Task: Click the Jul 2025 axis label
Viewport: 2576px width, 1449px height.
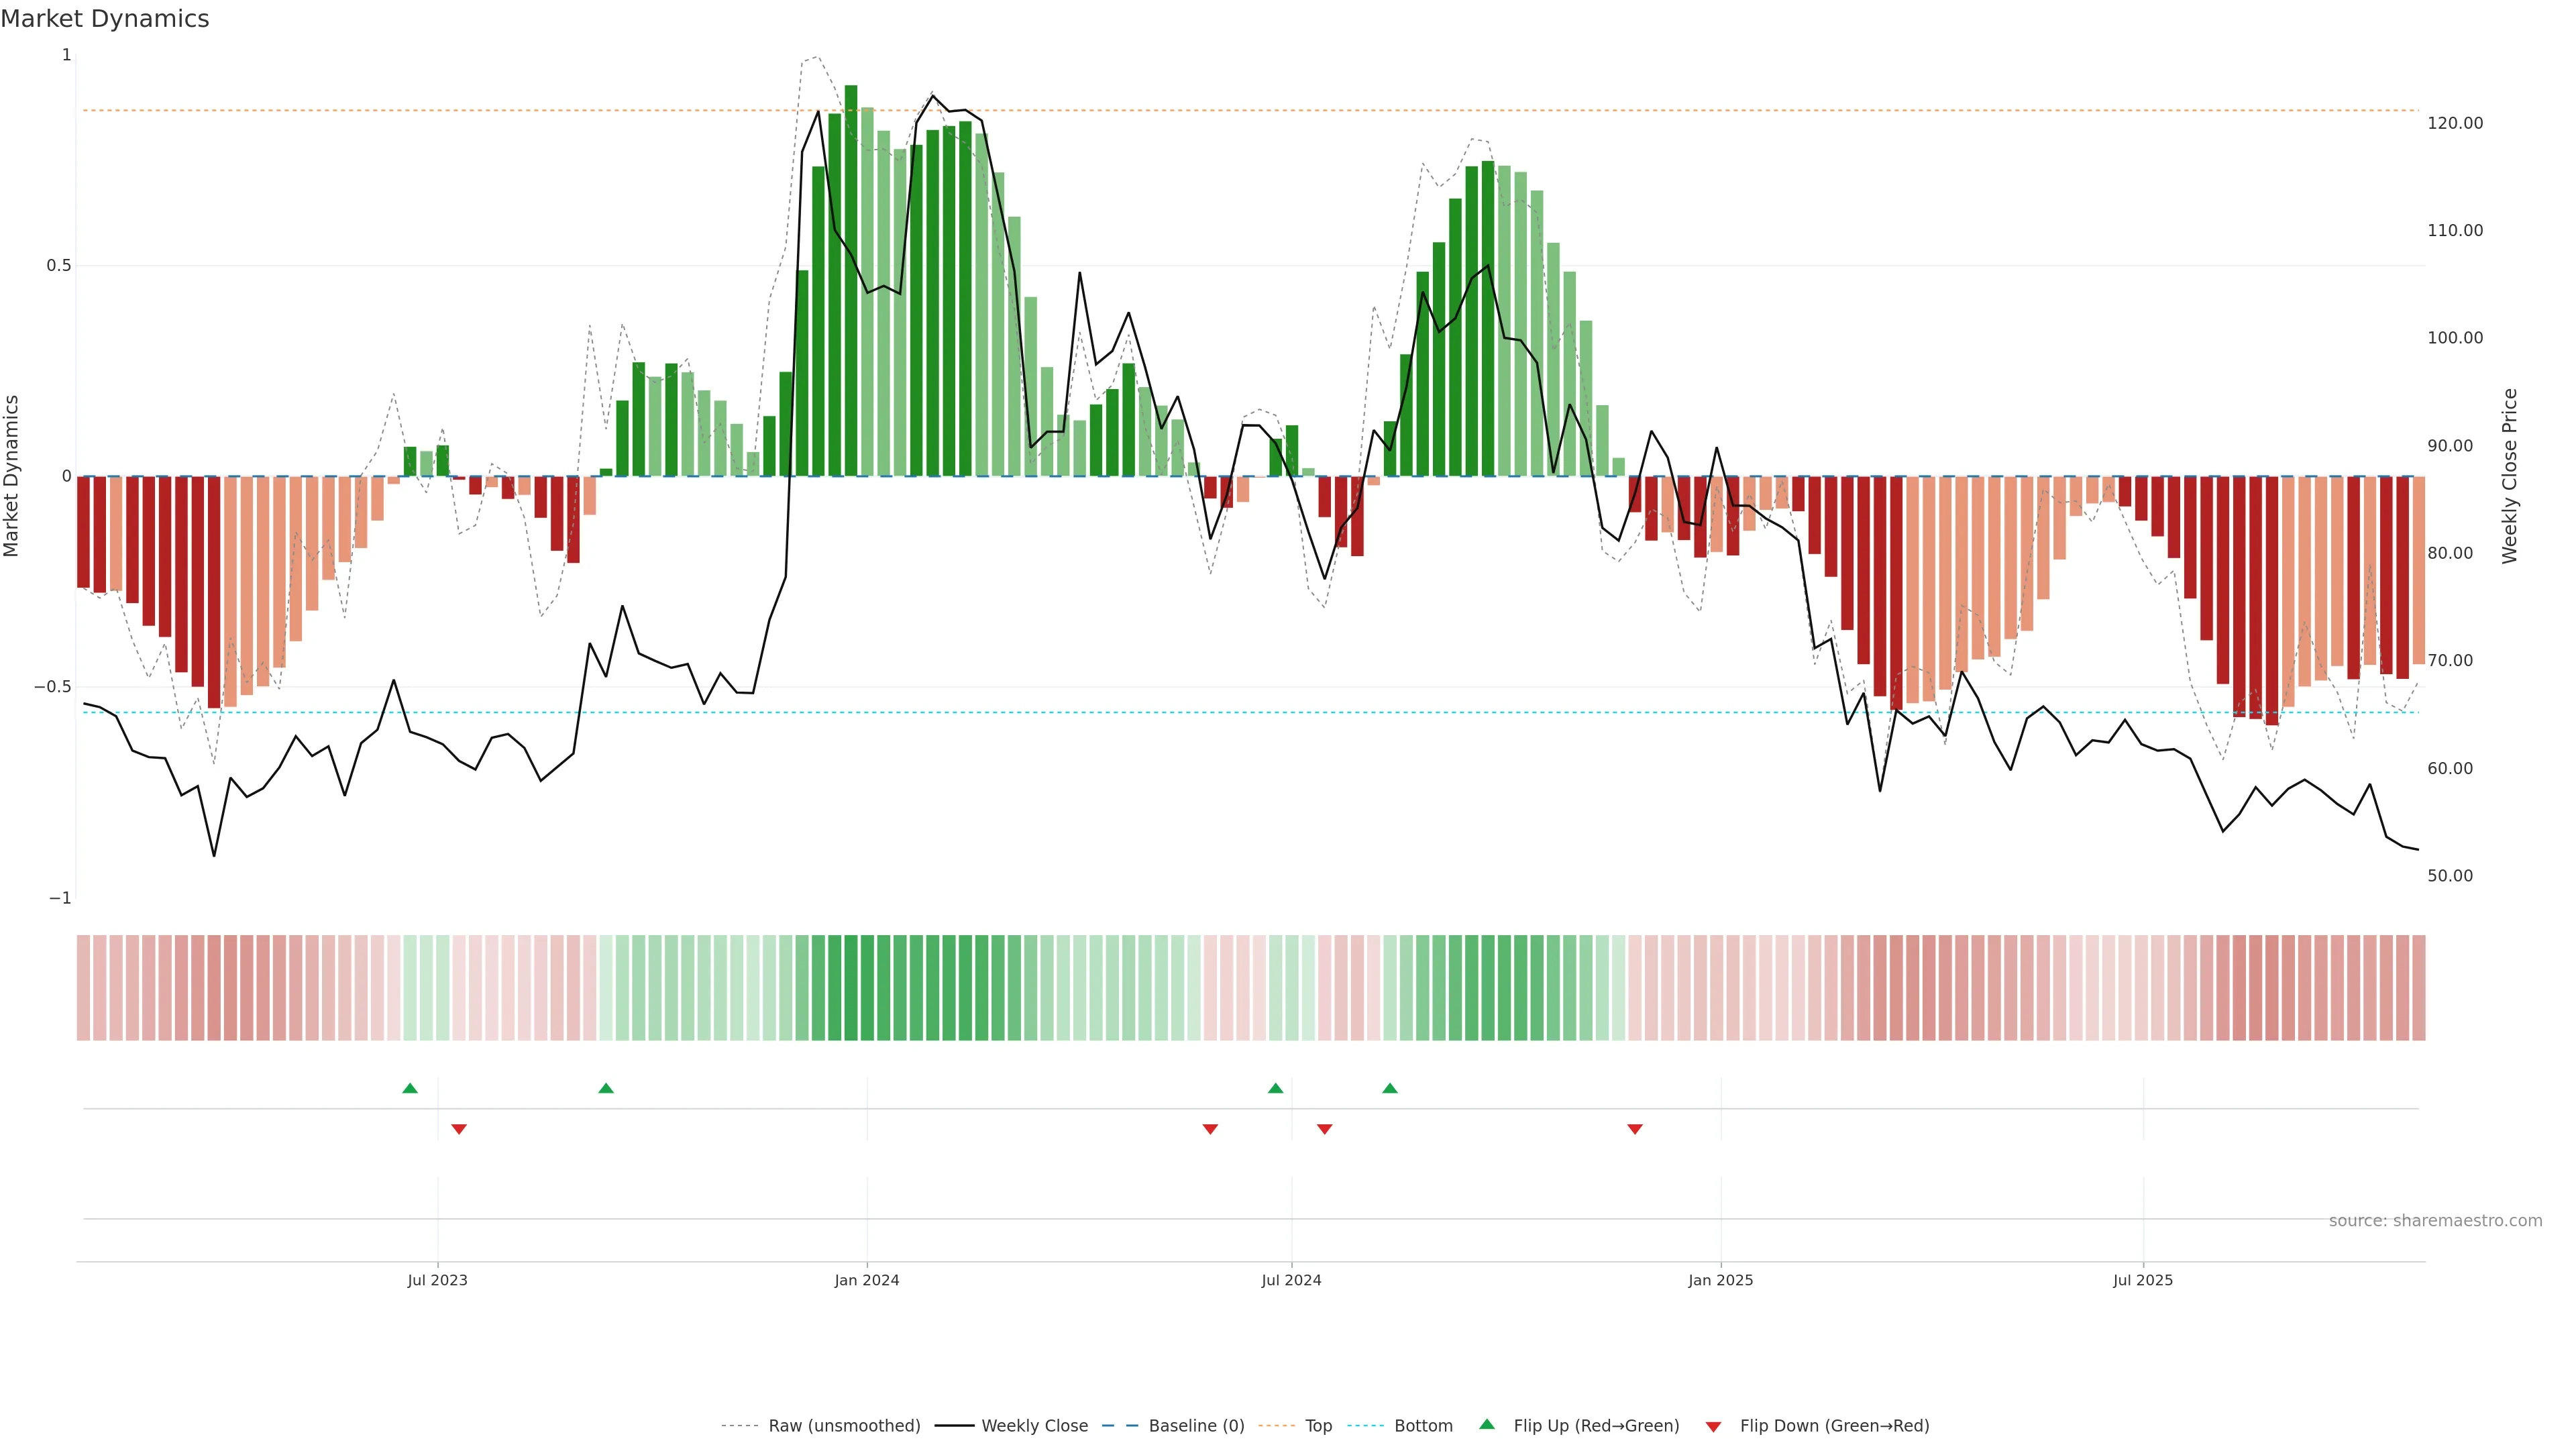Action: click(2143, 1280)
